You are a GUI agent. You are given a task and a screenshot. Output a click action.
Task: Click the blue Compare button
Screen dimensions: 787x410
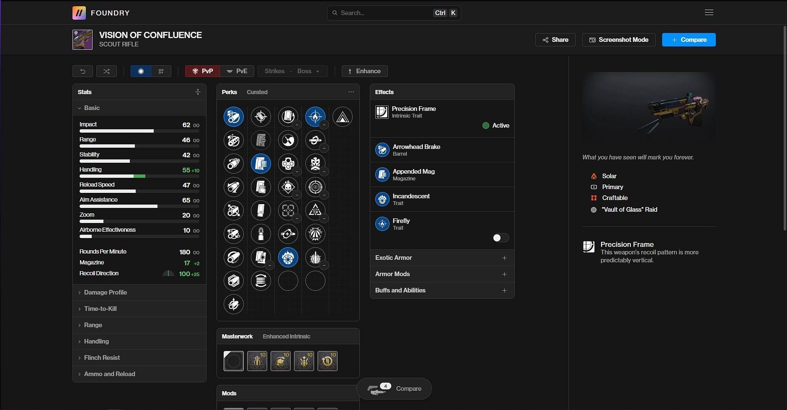tap(689, 40)
